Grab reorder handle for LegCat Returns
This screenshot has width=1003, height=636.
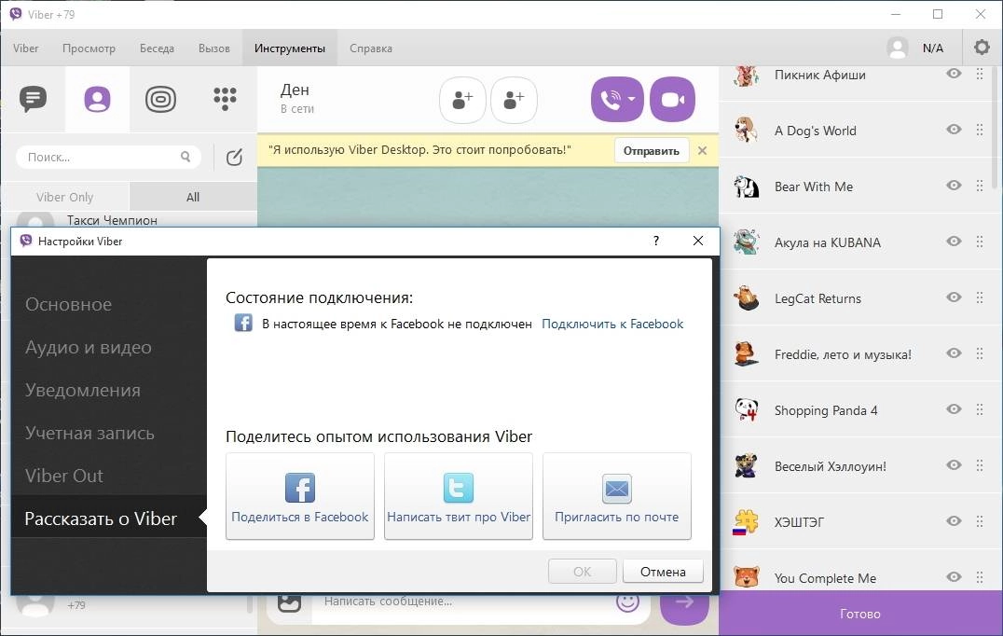[980, 297]
